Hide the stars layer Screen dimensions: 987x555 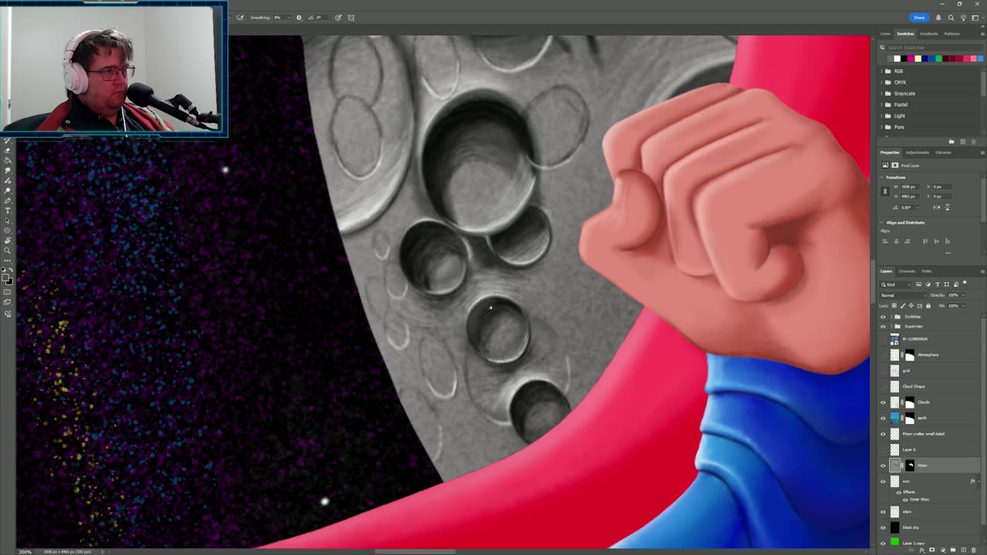[x=884, y=511]
